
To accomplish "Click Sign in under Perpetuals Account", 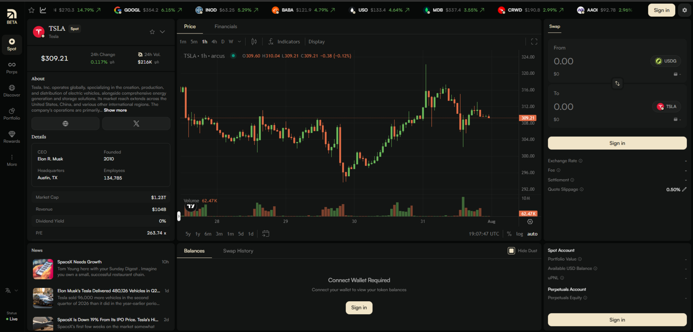I will (617, 320).
